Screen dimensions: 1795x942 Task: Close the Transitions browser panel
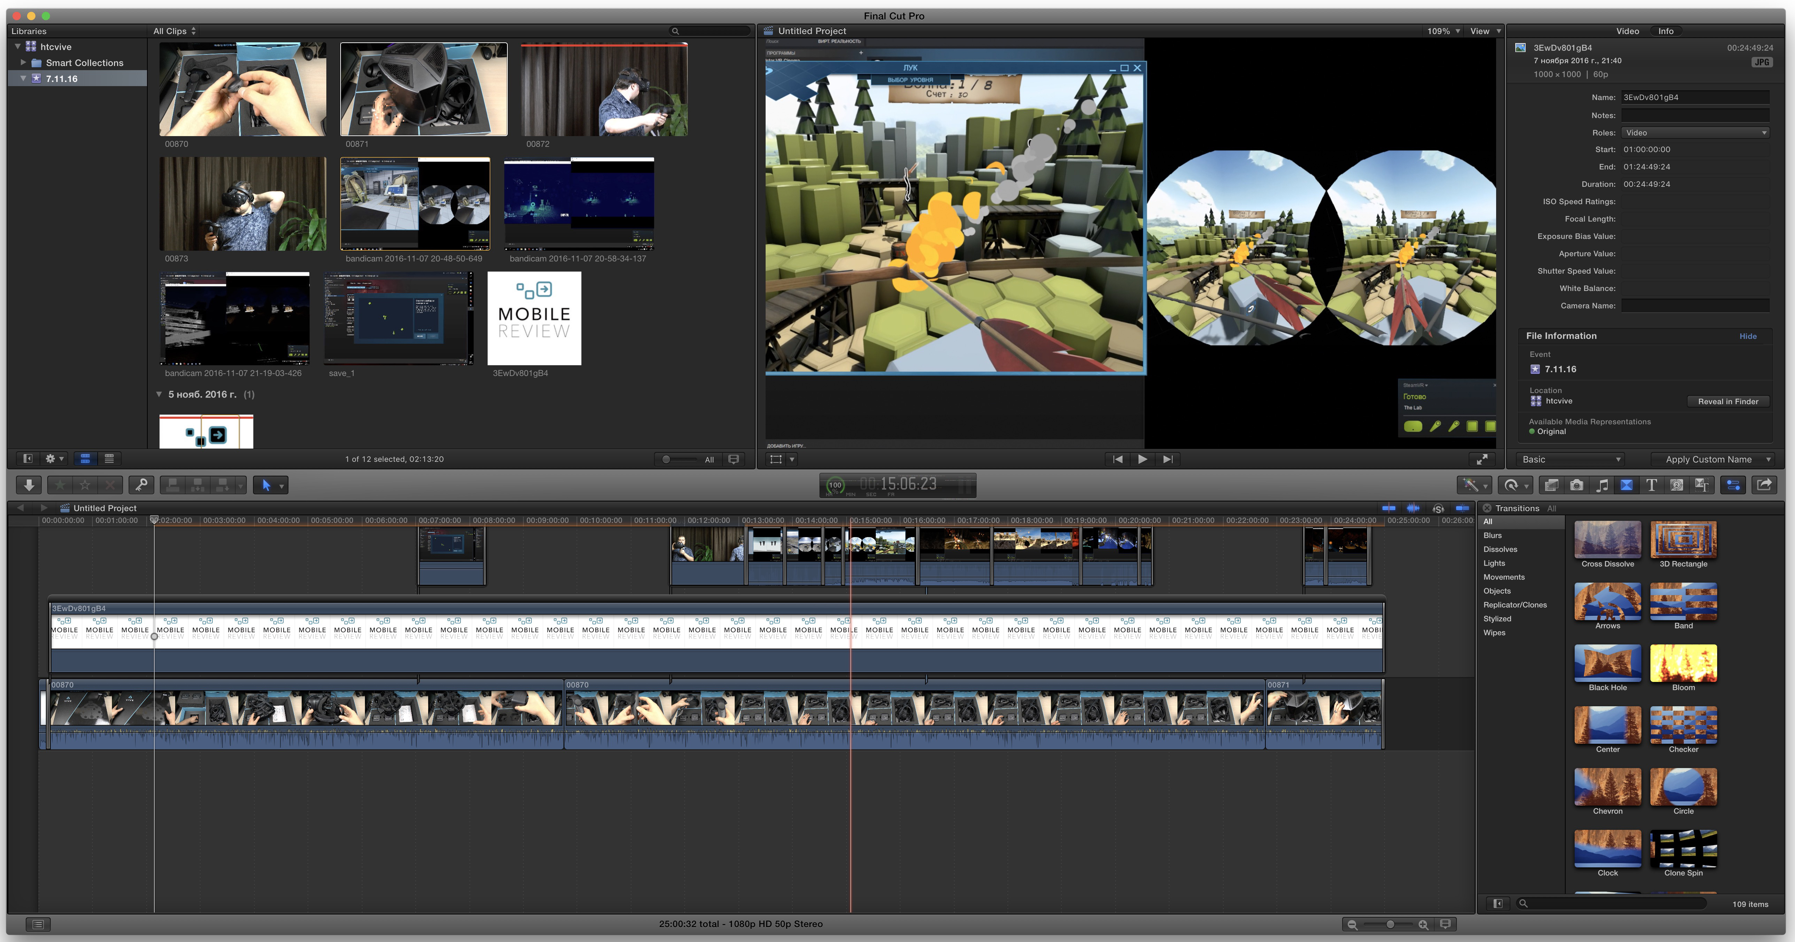[x=1487, y=508]
